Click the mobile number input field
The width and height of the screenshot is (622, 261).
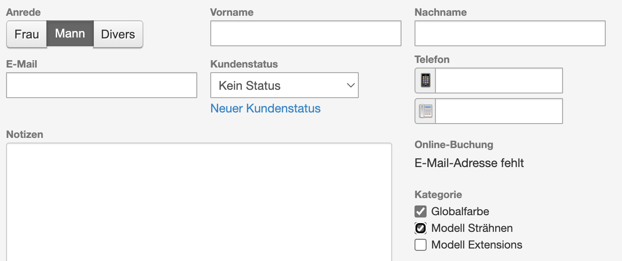tap(499, 81)
